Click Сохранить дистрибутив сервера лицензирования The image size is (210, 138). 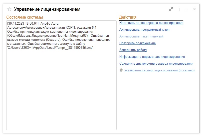click(156, 64)
